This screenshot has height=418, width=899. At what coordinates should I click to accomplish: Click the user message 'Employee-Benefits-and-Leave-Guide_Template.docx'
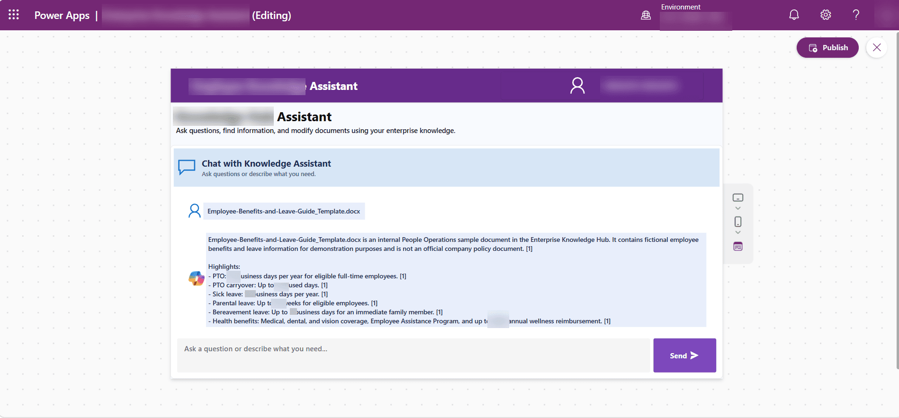click(x=284, y=211)
